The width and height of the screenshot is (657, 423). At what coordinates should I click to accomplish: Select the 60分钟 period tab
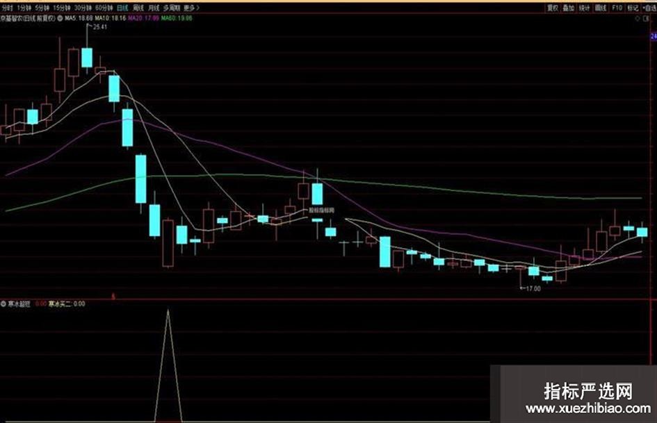104,8
